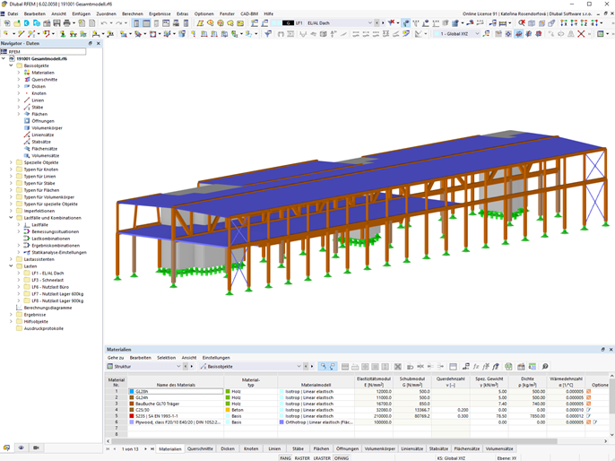
Task: Open the Ergebnisse menu
Action: pos(160,13)
